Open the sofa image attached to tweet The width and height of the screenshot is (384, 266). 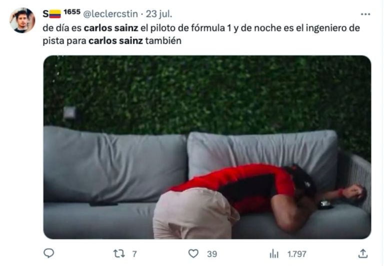[x=207, y=147]
